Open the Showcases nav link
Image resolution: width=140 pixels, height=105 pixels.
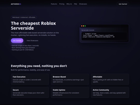click(x=83, y=4)
